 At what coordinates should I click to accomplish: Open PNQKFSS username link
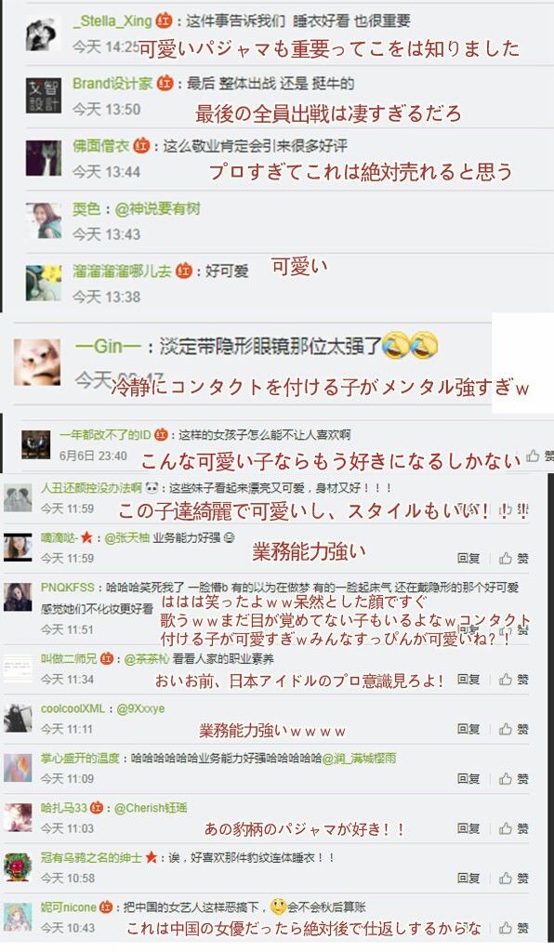(x=67, y=588)
